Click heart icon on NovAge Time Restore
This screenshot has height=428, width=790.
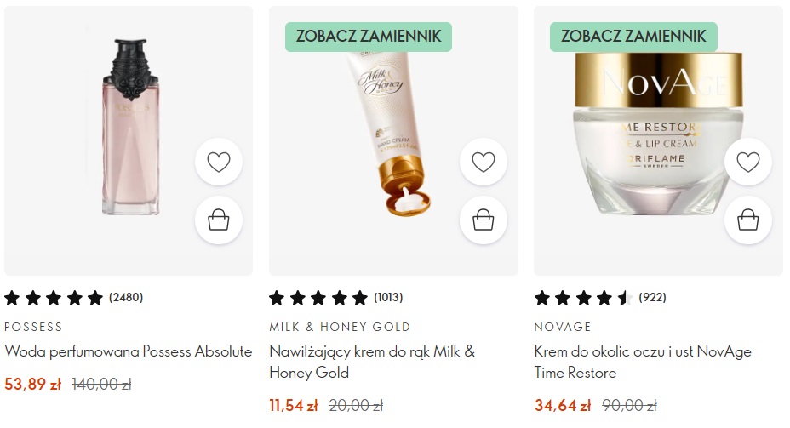[x=748, y=162]
